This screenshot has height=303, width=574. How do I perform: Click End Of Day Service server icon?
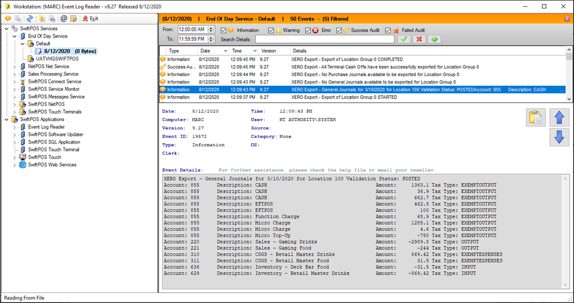point(23,36)
